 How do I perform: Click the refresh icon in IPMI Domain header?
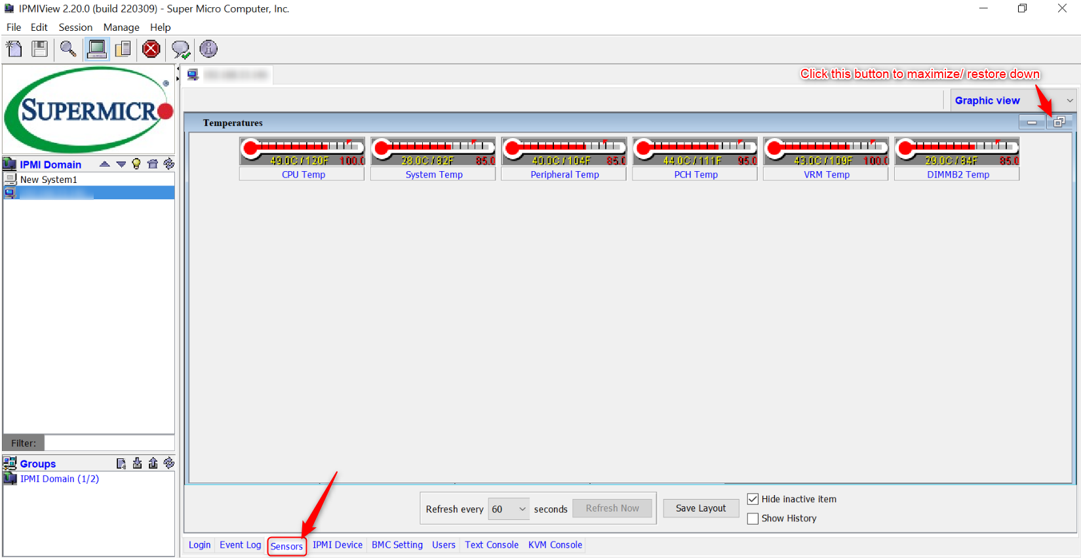pos(168,164)
